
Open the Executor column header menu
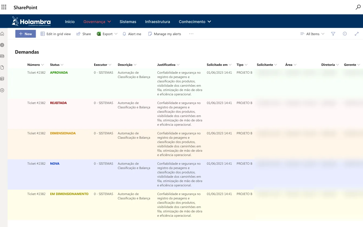tap(103, 65)
